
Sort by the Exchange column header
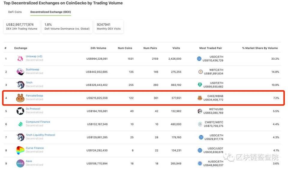click(x=21, y=48)
